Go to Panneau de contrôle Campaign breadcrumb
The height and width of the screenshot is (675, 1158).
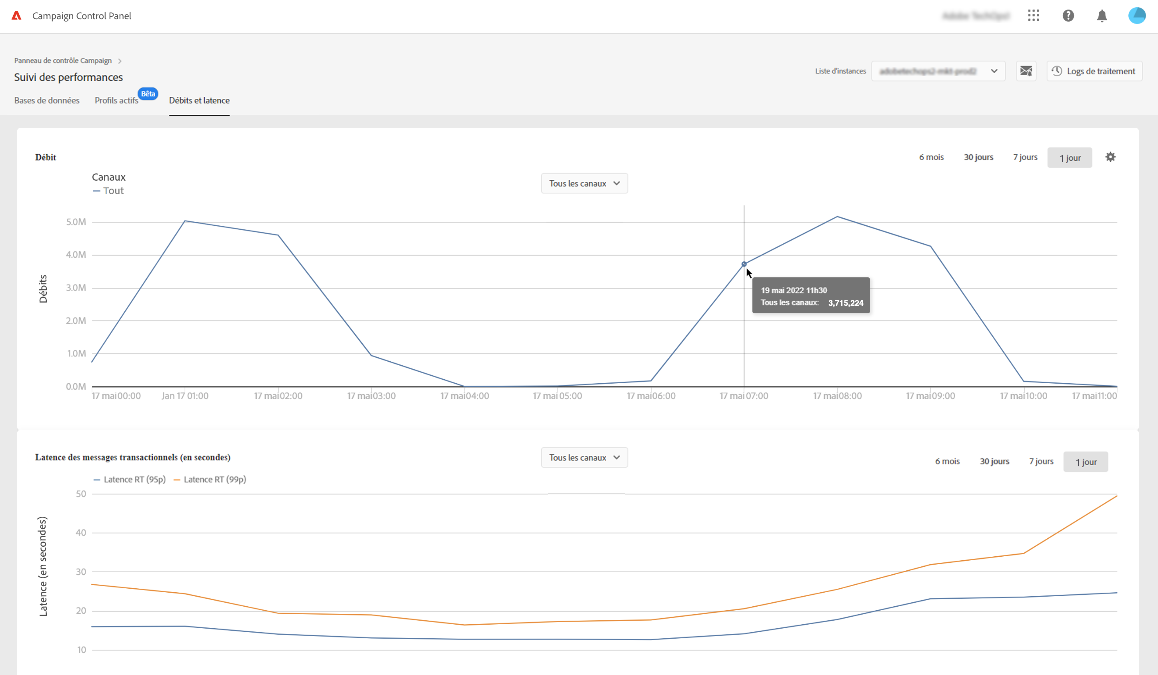click(63, 61)
